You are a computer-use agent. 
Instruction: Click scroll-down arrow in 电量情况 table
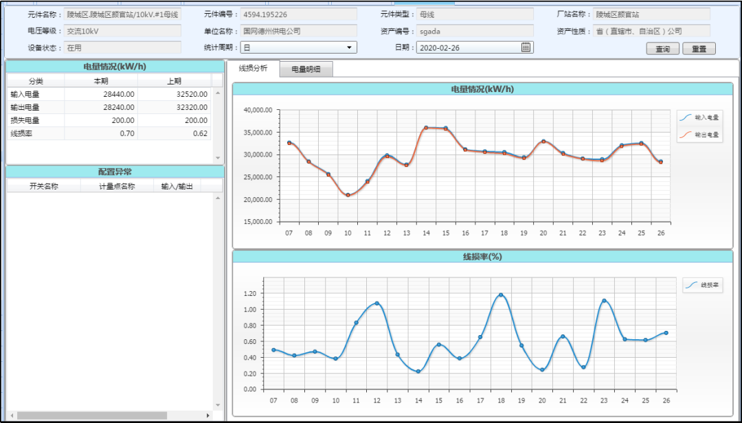coord(218,158)
